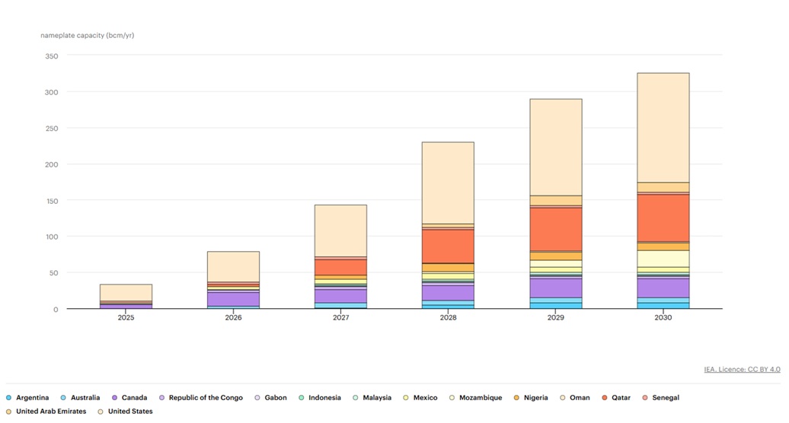Click the Nigeria orange legend dot
The width and height of the screenshot is (789, 423).
click(x=517, y=398)
